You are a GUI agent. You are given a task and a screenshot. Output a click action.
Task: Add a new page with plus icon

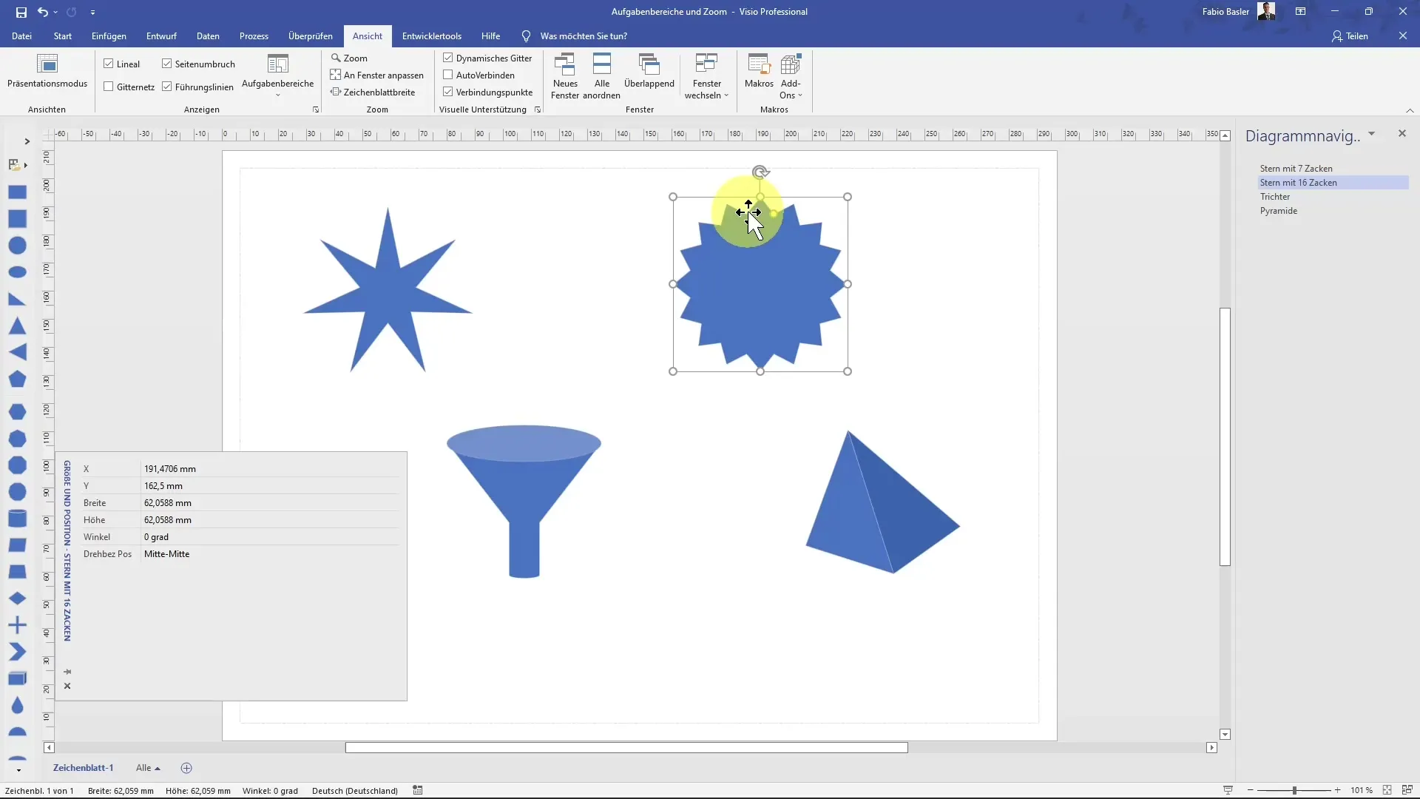click(x=186, y=768)
